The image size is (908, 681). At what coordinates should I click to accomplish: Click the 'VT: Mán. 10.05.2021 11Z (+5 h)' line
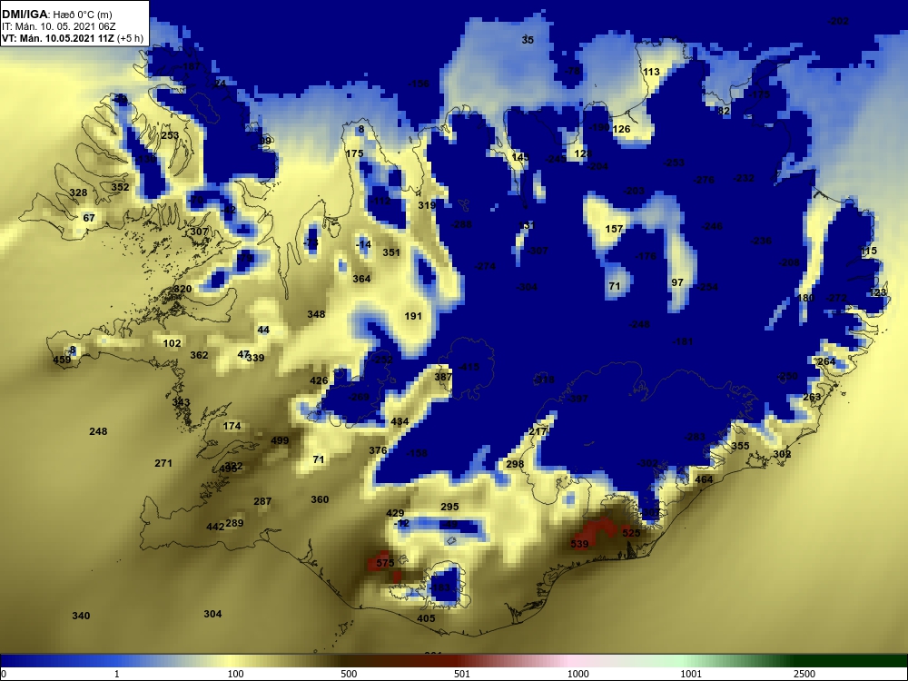pos(71,39)
